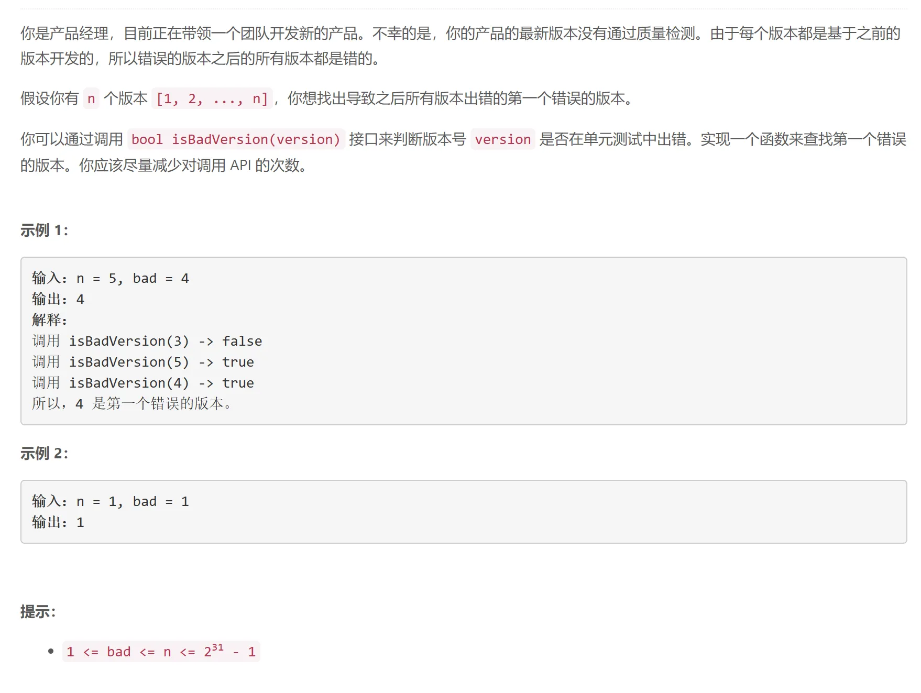Click the "isBadVersion(4) -> true" line
This screenshot has height=693, width=921.
pyautogui.click(x=143, y=383)
